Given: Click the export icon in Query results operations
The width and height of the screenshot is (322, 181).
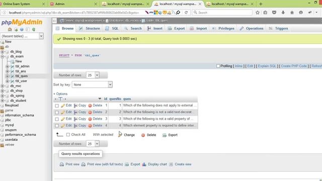Looking at the screenshot, I should pyautogui.click(x=127, y=164).
